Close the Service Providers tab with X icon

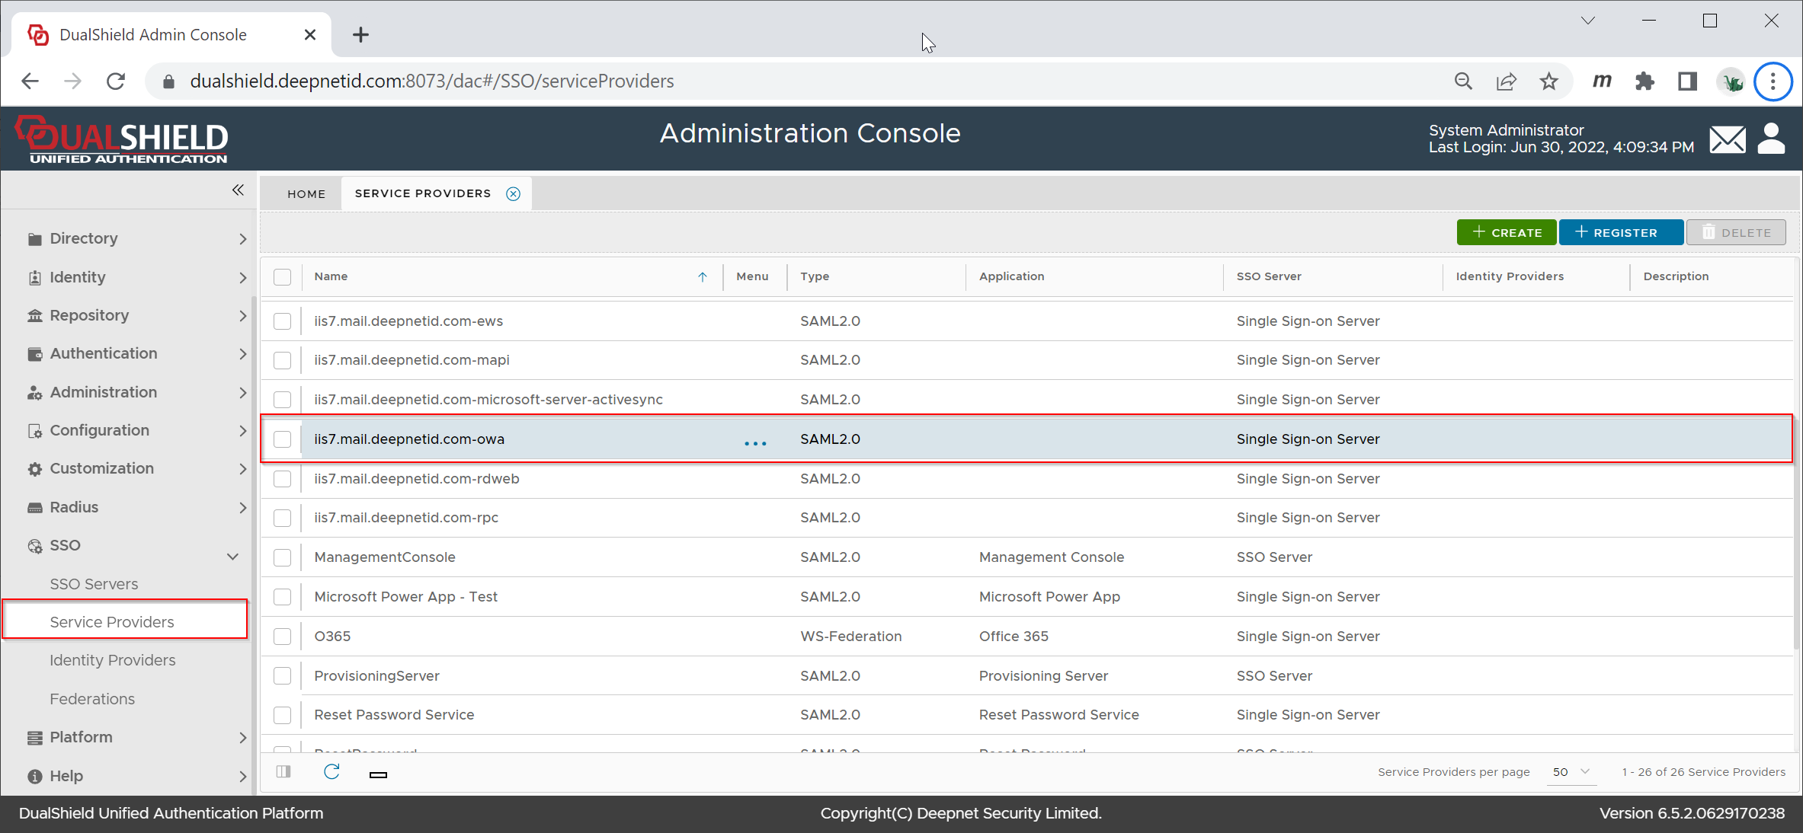click(x=514, y=193)
